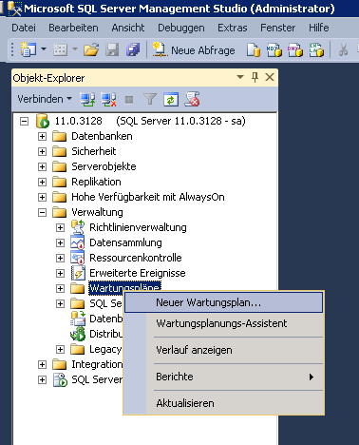Viewport: 359px width, 445px height.
Task: Open the Verbinden dropdown in Objekt-Explorer
Action: click(x=45, y=99)
